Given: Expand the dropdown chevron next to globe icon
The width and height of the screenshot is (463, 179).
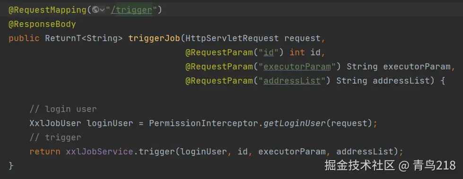Looking at the screenshot, I should tap(103, 10).
